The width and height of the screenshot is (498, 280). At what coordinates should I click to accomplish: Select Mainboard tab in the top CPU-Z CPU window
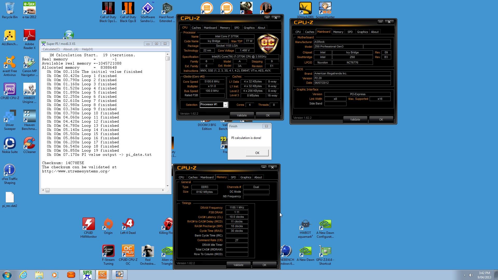click(x=210, y=28)
